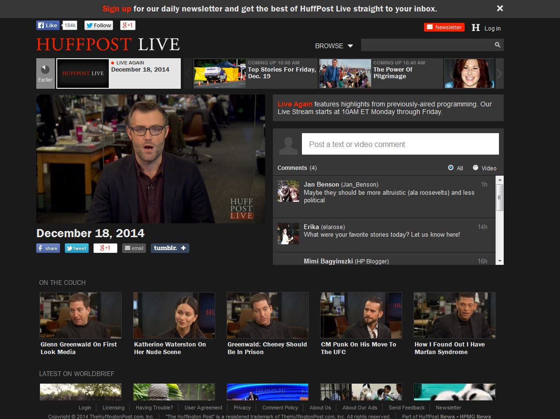
Task: Click the Huffington Post H icon
Action: (x=476, y=28)
